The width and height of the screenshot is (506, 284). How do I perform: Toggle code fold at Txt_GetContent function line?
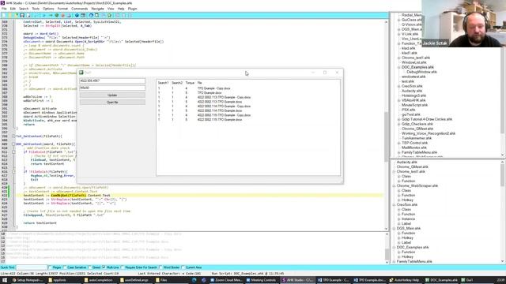point(13,136)
